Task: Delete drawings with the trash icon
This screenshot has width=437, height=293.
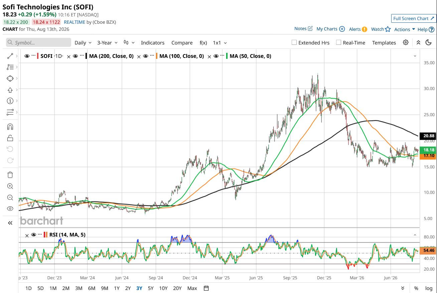Action: tap(10, 175)
